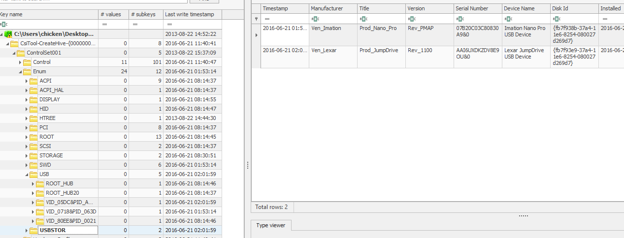
Task: Click the Key name filter operator icon
Action: point(3,24)
